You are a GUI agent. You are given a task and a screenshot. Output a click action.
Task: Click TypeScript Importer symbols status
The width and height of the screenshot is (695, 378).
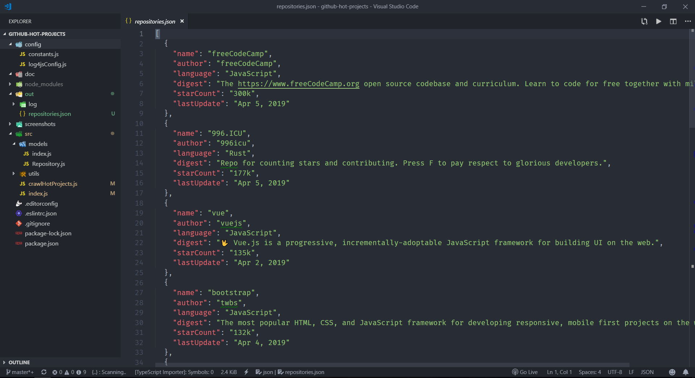174,372
